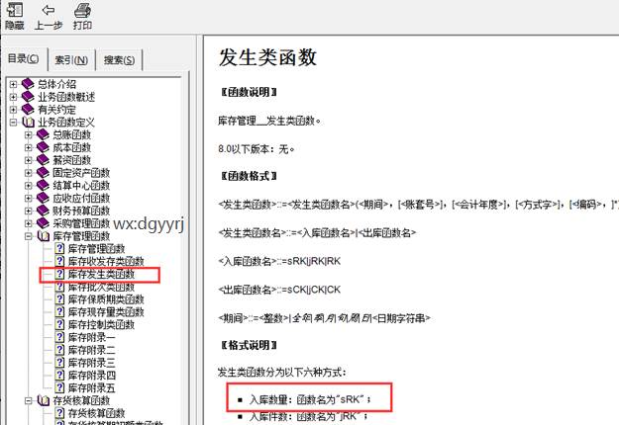Select the 库存发生类函数 topic
619x425 pixels.
(x=100, y=274)
